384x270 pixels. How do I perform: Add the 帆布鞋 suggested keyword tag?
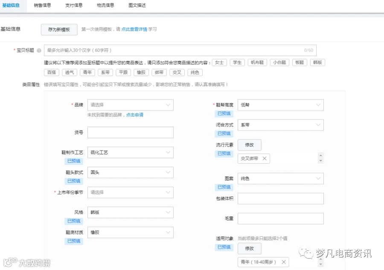point(257,63)
